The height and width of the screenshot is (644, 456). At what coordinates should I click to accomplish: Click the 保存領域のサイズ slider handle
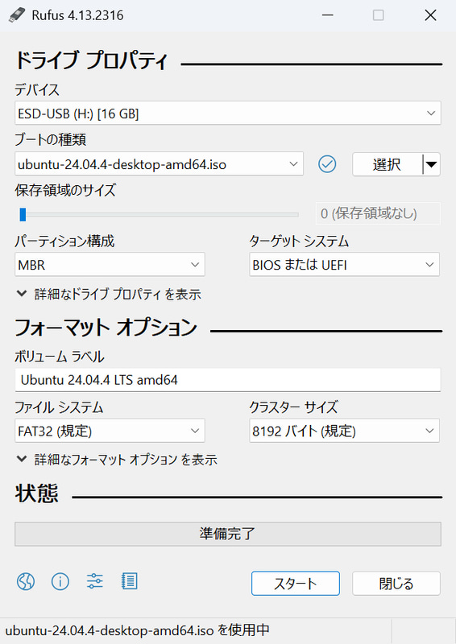23,214
